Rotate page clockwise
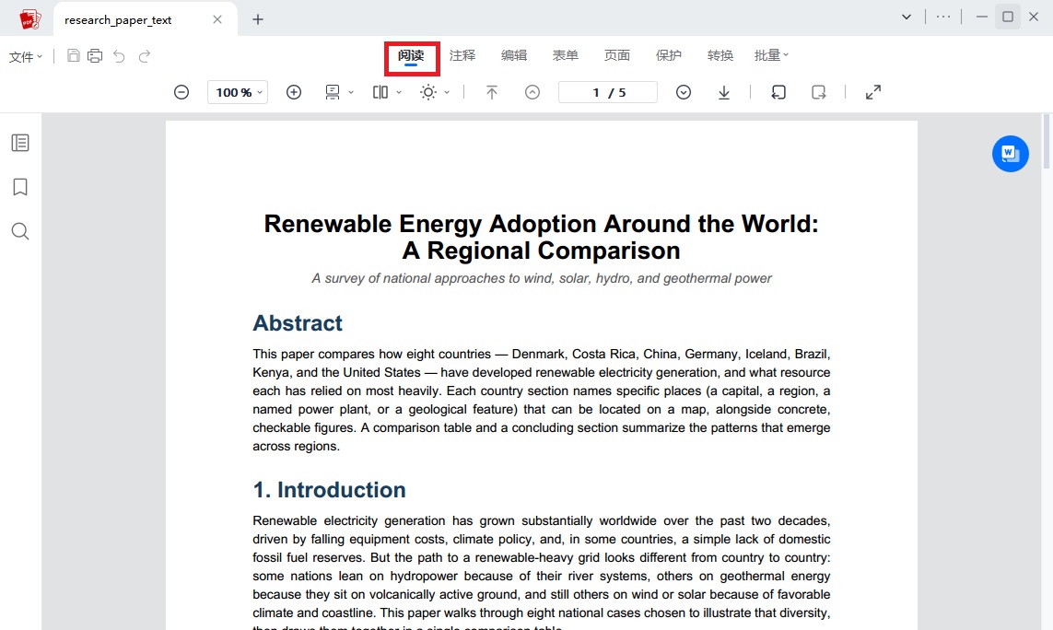Image resolution: width=1053 pixels, height=630 pixels. coord(819,92)
